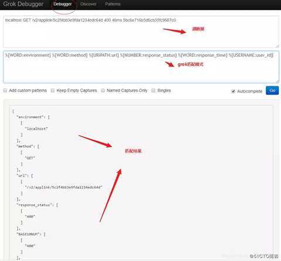Click the "response_status" key in results
281x261 pixels.
[34, 205]
